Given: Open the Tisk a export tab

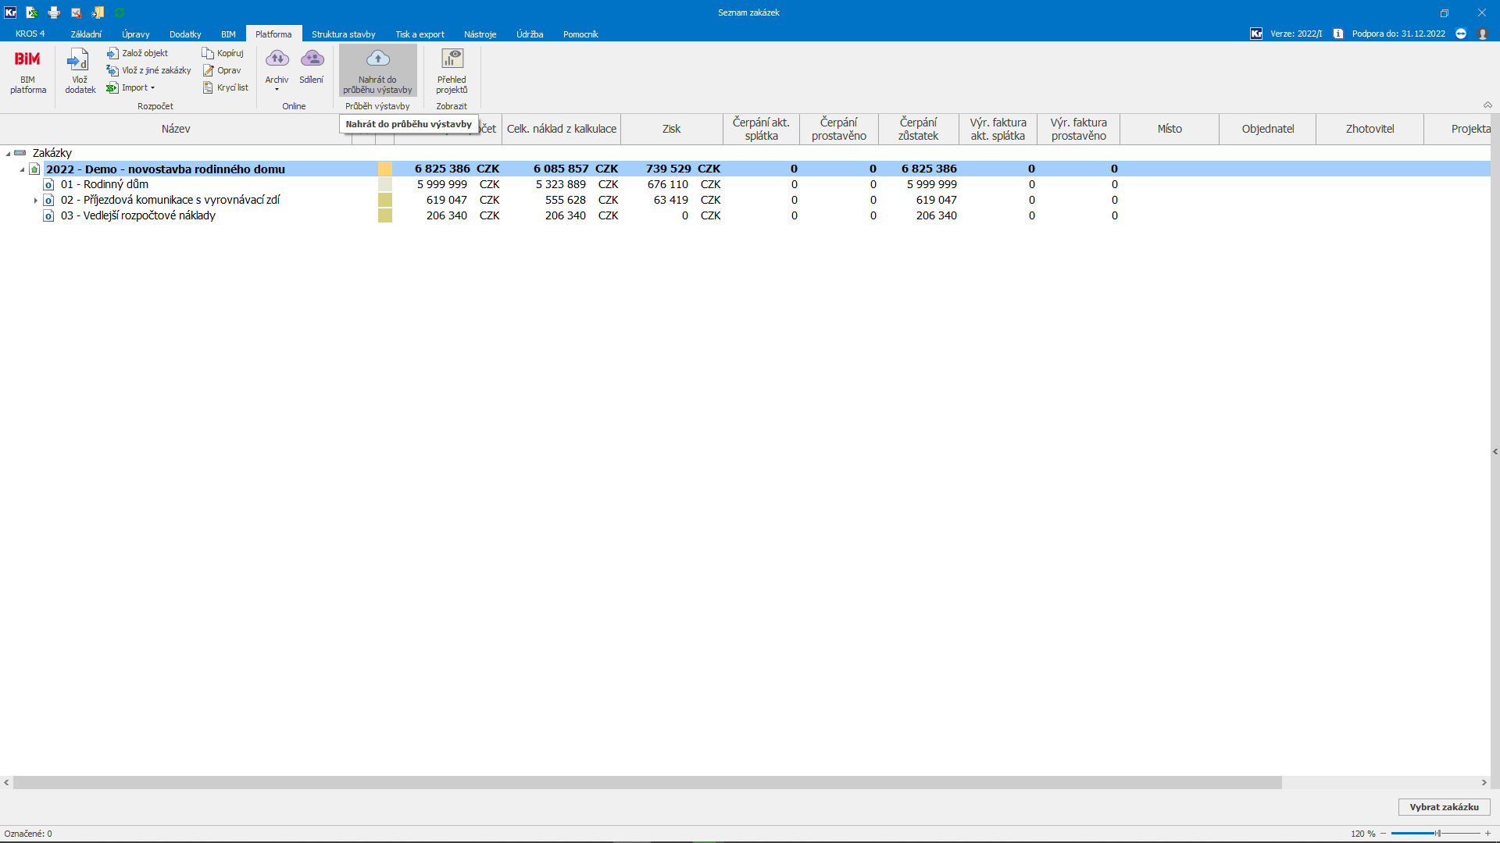Looking at the screenshot, I should [x=420, y=34].
